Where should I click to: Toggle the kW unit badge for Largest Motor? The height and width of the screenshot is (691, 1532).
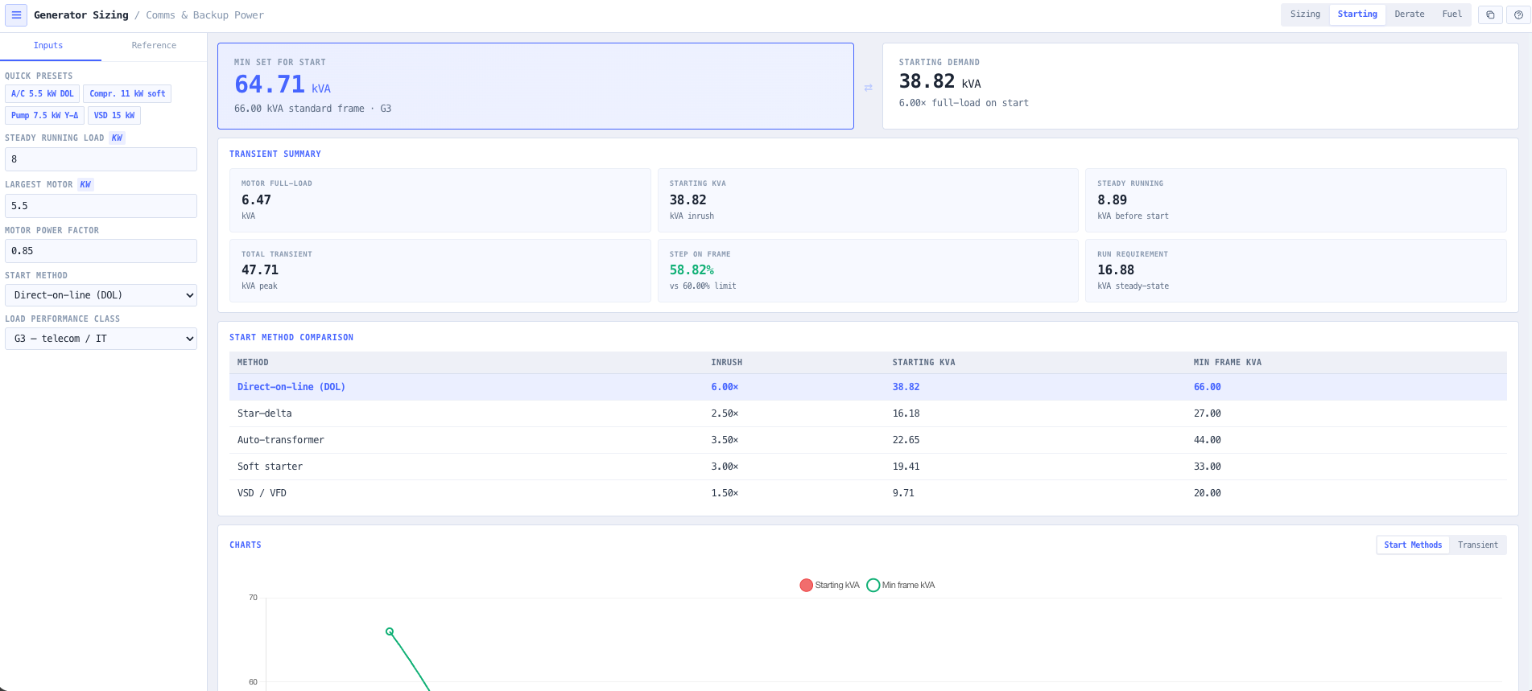tap(85, 185)
